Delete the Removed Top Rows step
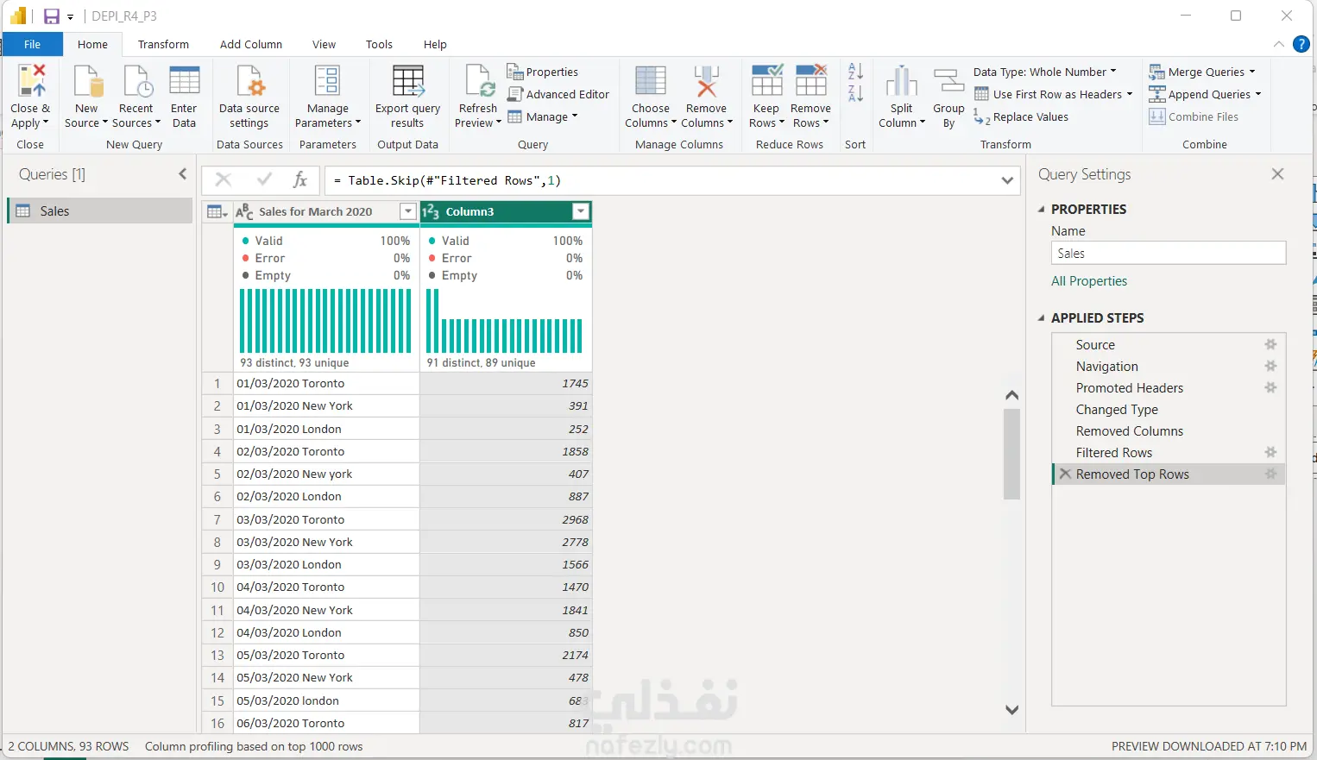The image size is (1317, 760). pyautogui.click(x=1065, y=474)
